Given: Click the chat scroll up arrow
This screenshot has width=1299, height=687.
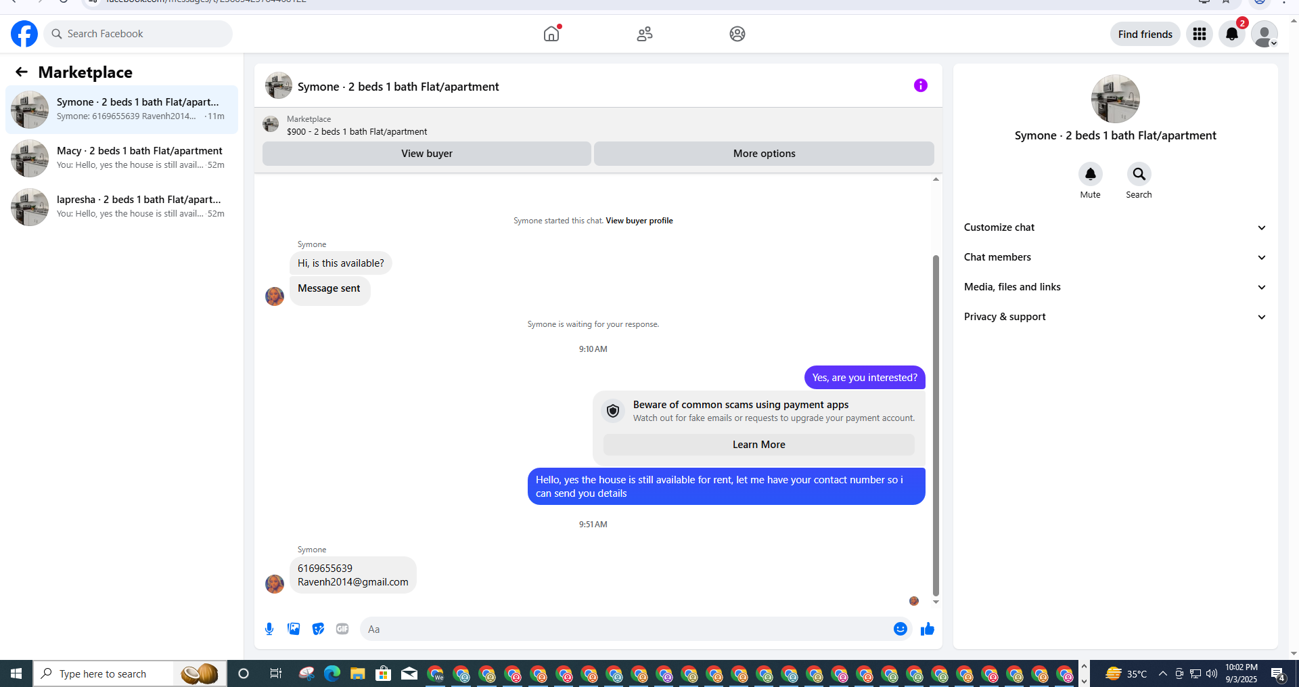Looking at the screenshot, I should point(936,179).
